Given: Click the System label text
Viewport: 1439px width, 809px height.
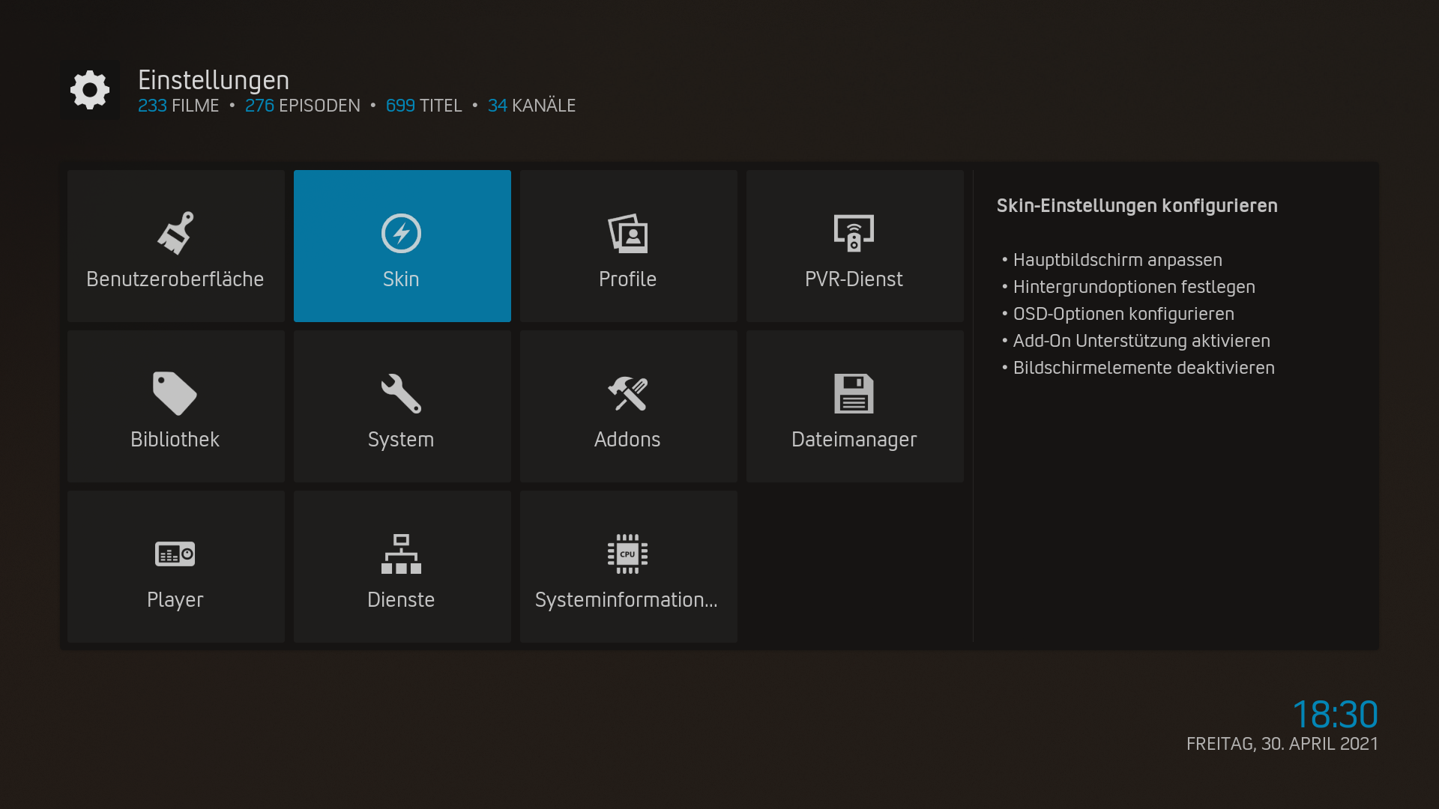Looking at the screenshot, I should [x=401, y=440].
